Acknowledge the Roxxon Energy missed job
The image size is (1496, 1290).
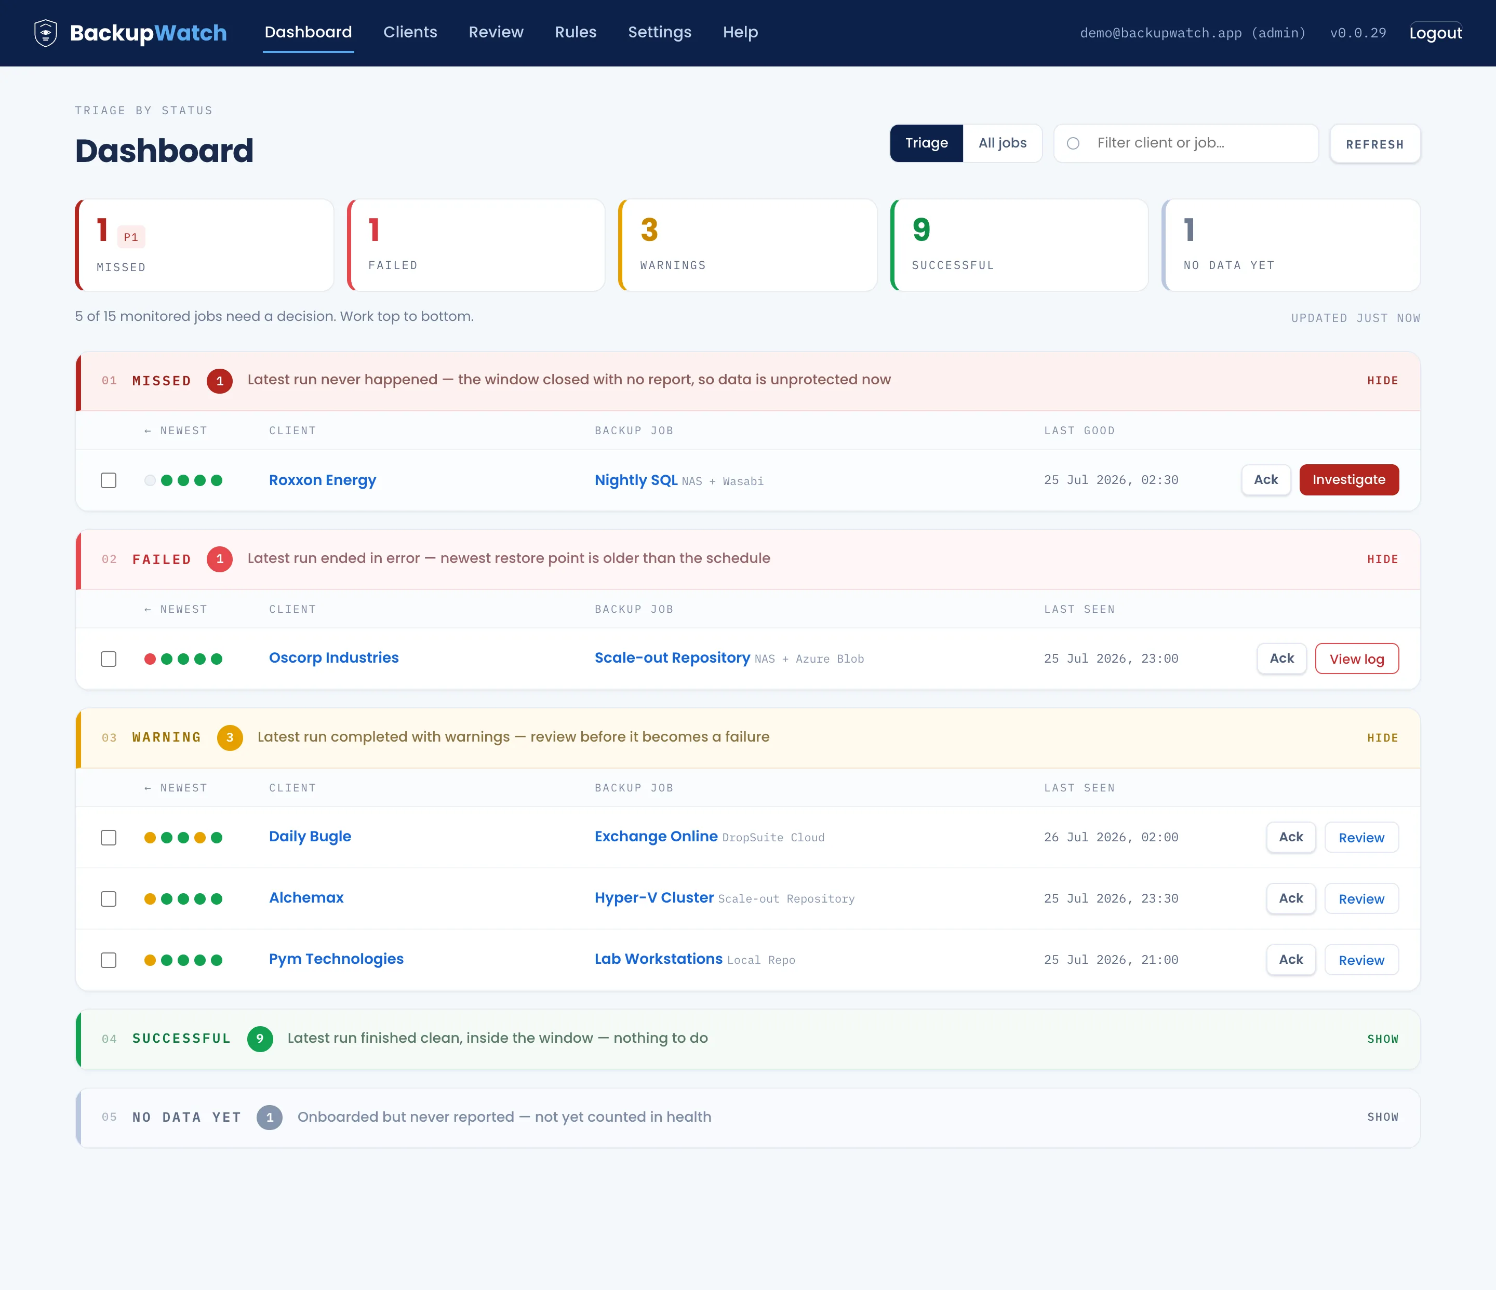point(1266,479)
